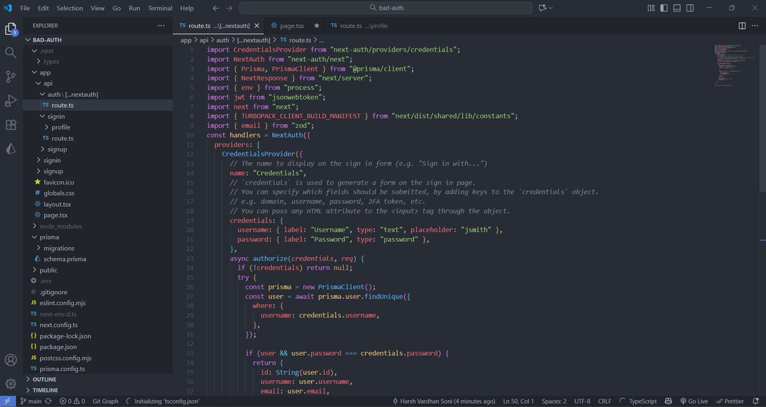Open the Accounts menu icon
The width and height of the screenshot is (766, 407).
pos(10,360)
